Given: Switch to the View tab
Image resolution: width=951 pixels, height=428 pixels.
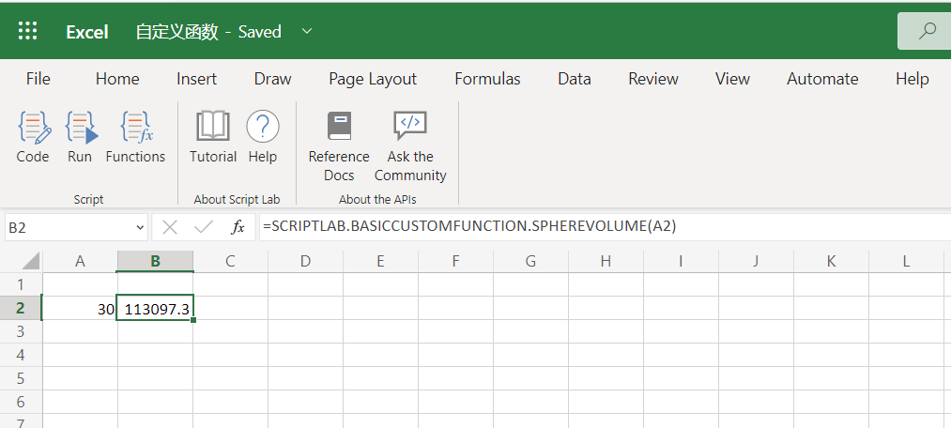Looking at the screenshot, I should pos(732,79).
